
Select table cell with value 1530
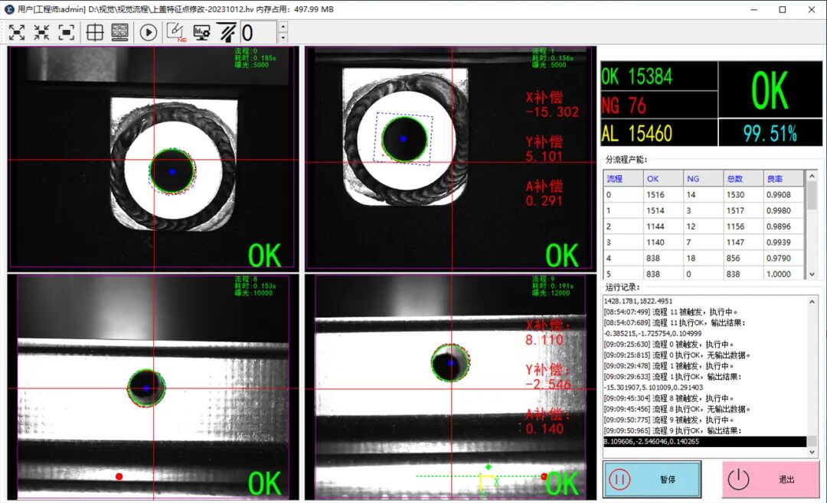744,194
